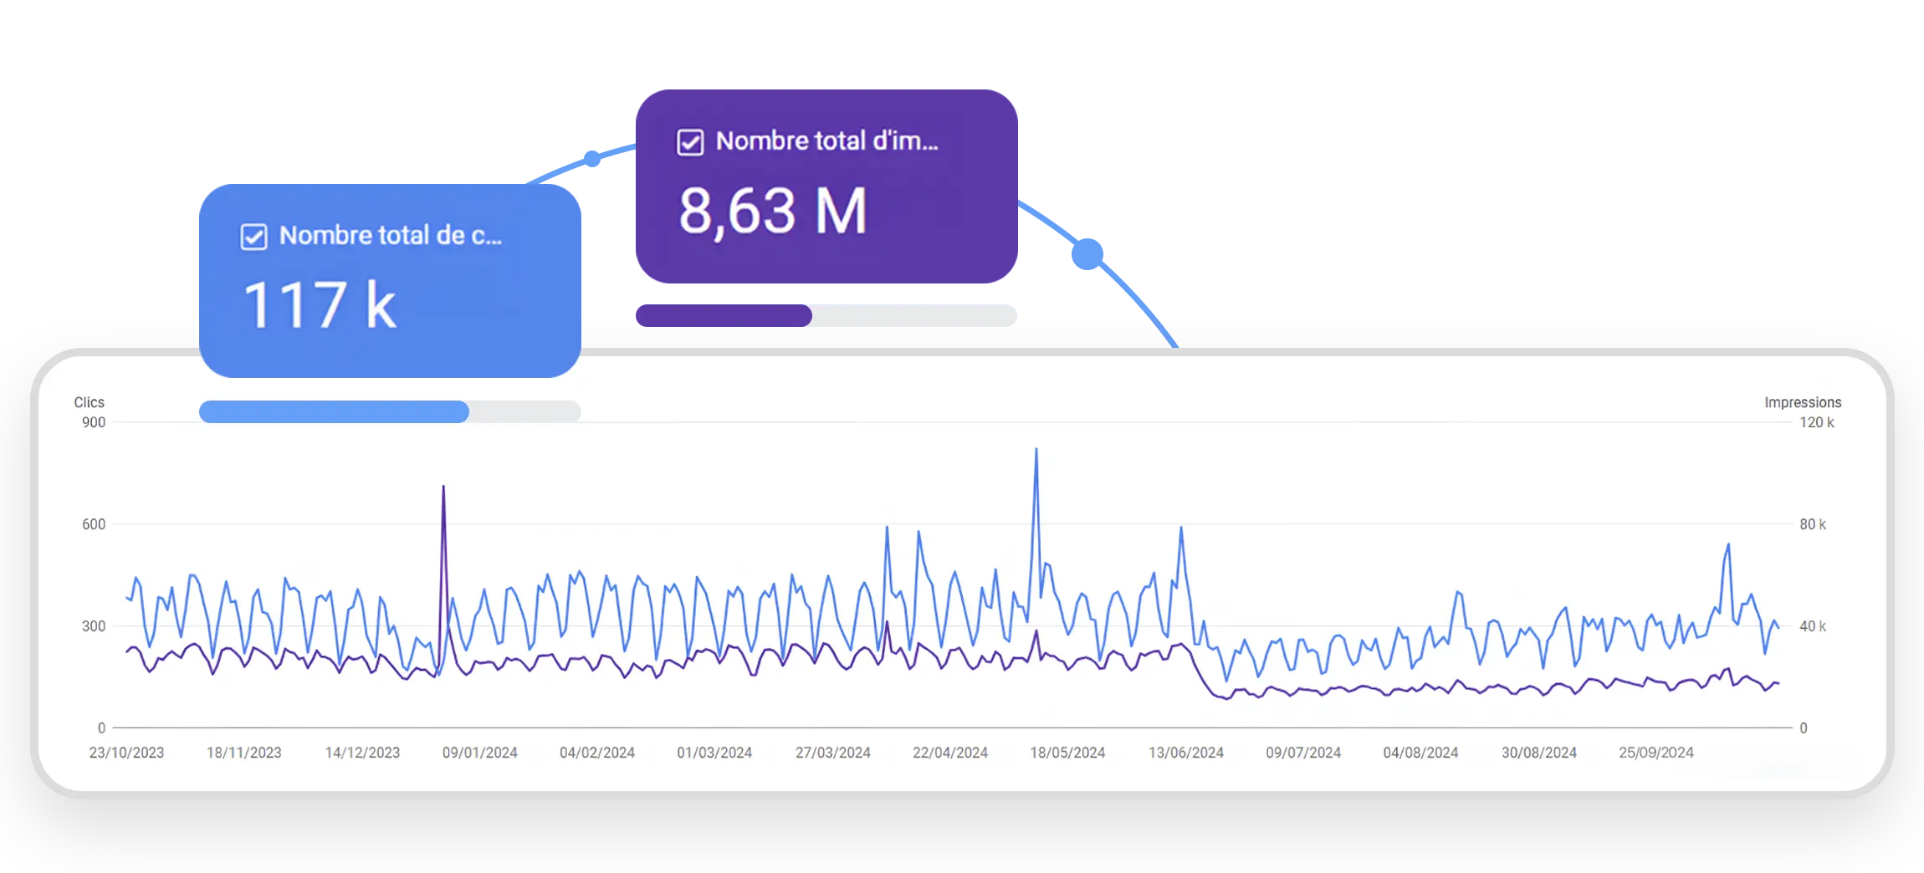Image resolution: width=1924 pixels, height=873 pixels.
Task: Click the 09/01/2024 date label
Action: pyautogui.click(x=480, y=753)
